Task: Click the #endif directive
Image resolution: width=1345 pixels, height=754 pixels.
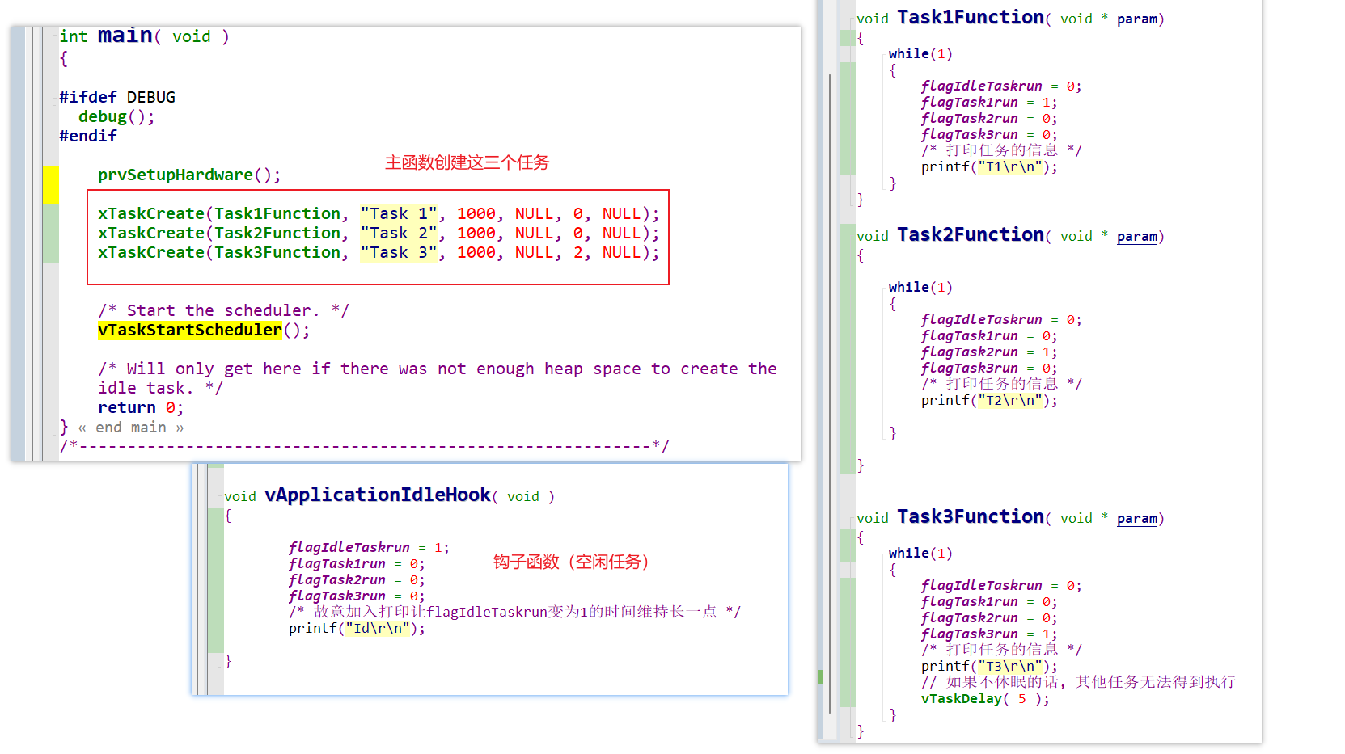Action: pos(88,136)
